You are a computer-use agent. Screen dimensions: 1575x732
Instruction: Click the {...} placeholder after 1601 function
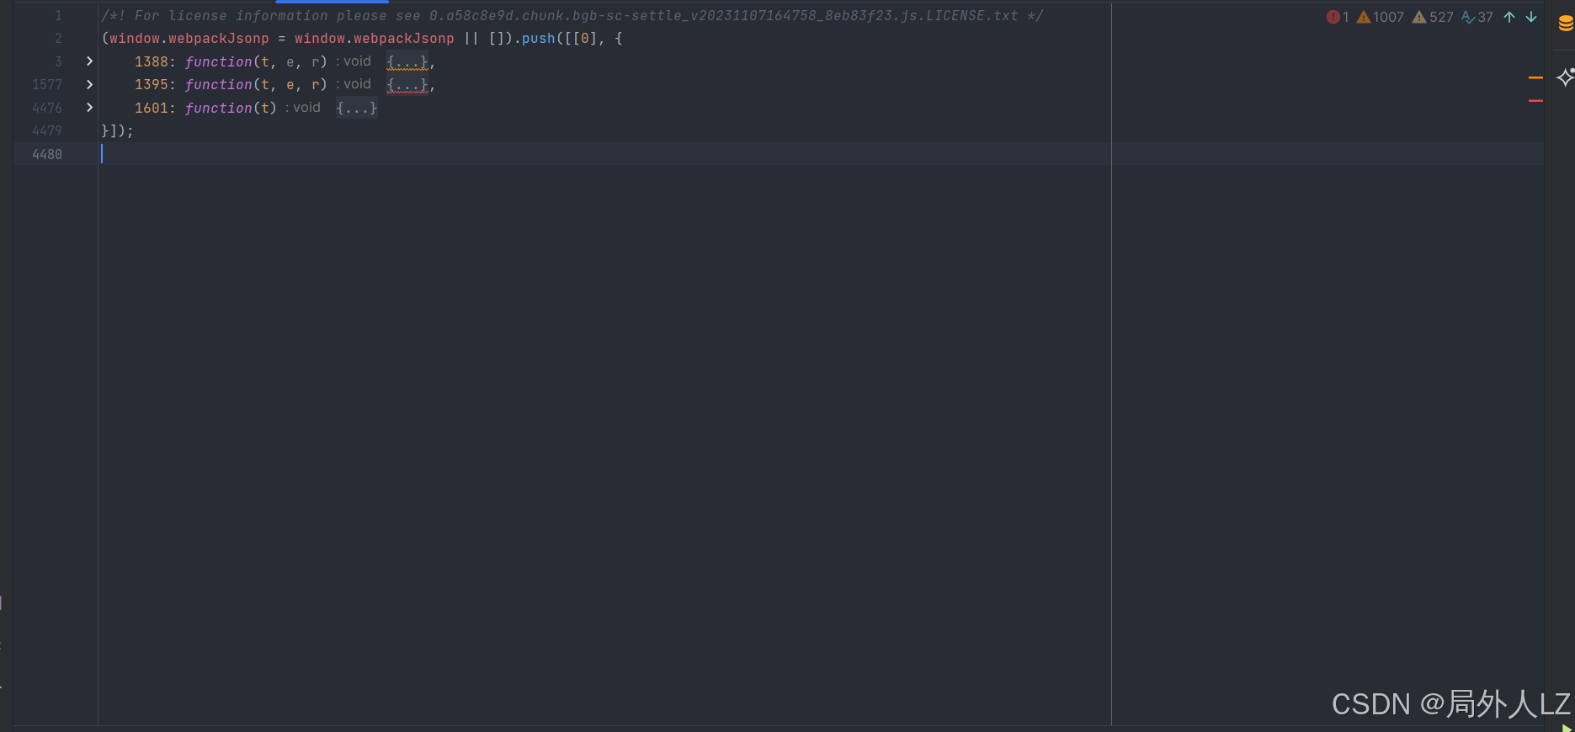(x=357, y=108)
